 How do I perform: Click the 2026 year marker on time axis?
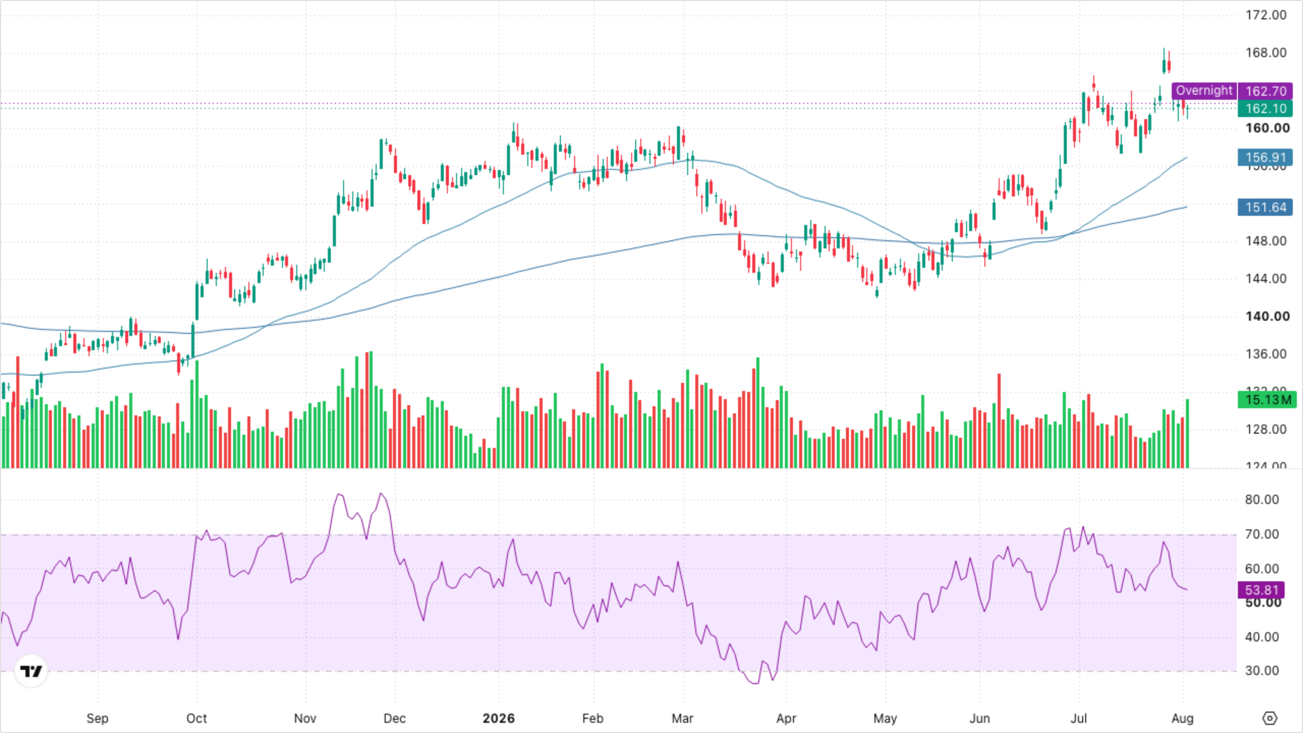(x=499, y=718)
